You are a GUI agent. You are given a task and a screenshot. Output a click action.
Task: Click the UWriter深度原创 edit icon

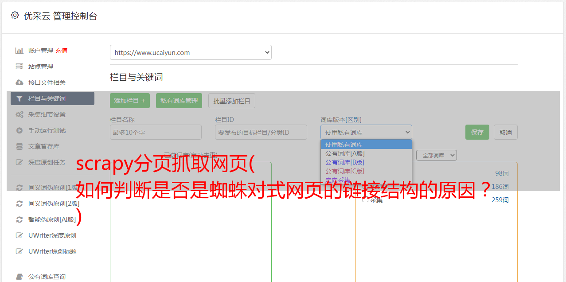[20, 235]
